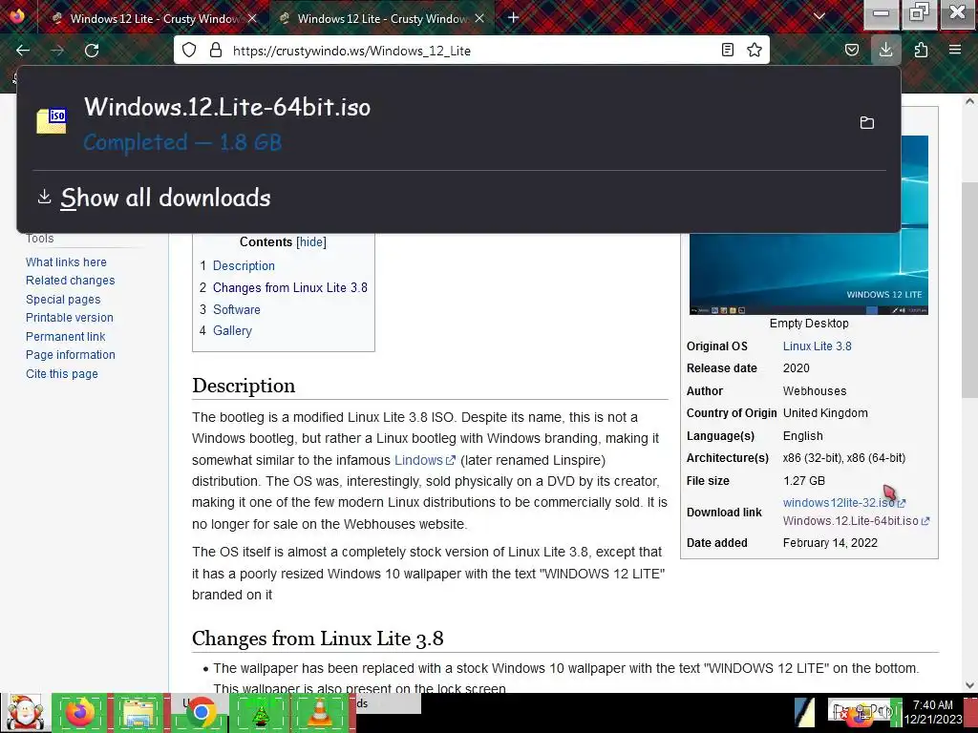
Task: Click scrollbar down arrow
Action: tap(969, 685)
